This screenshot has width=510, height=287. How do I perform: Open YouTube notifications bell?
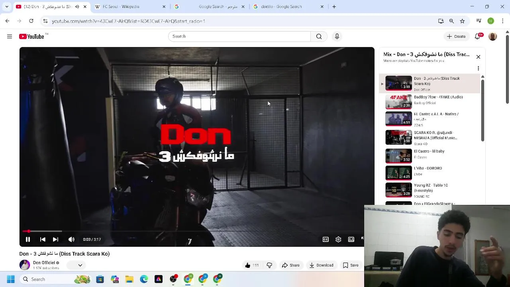478,36
